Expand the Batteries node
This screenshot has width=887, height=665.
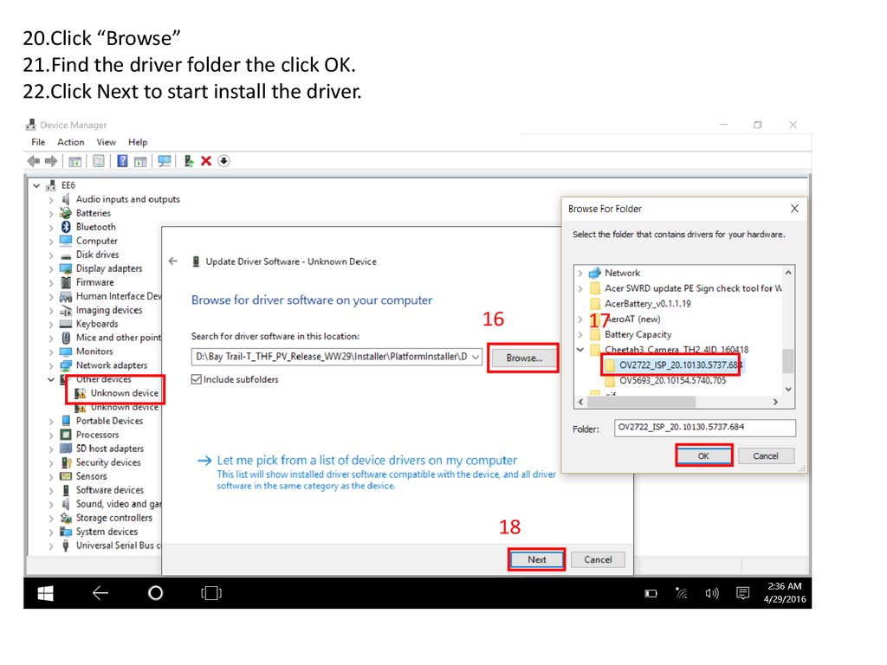[51, 214]
